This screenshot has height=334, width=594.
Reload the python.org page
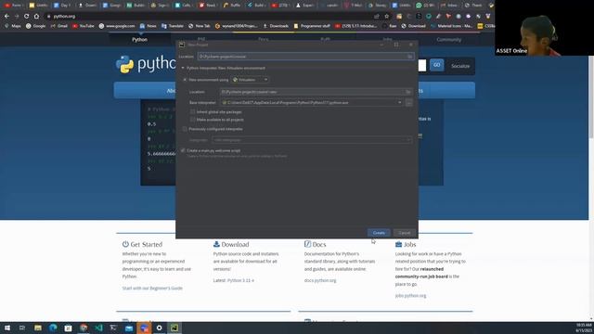click(27, 17)
